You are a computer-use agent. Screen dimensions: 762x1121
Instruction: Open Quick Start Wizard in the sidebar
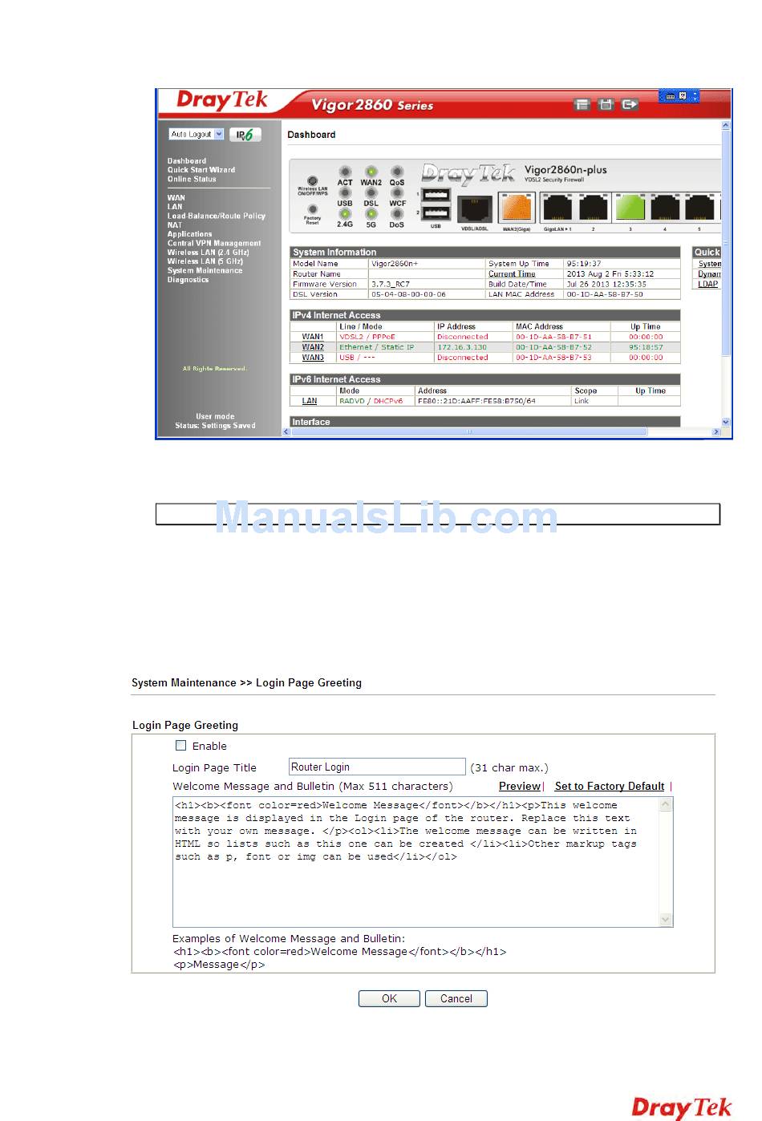click(x=201, y=170)
